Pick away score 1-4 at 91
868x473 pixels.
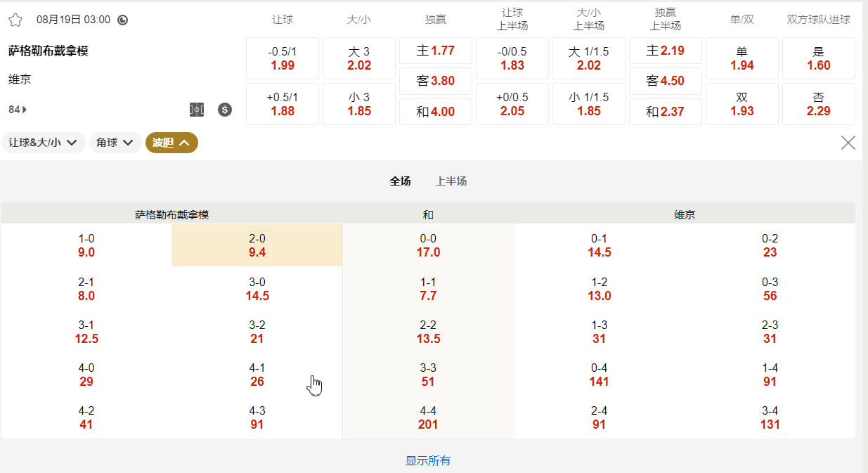click(x=770, y=375)
